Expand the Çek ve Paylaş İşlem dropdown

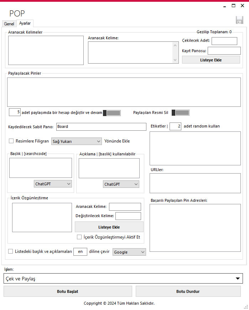123,279
